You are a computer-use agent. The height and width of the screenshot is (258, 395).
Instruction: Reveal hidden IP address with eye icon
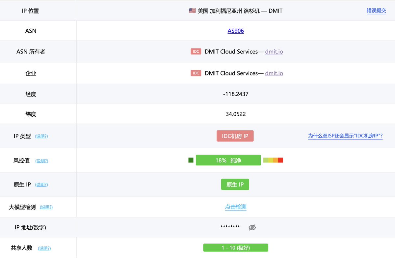click(x=252, y=227)
